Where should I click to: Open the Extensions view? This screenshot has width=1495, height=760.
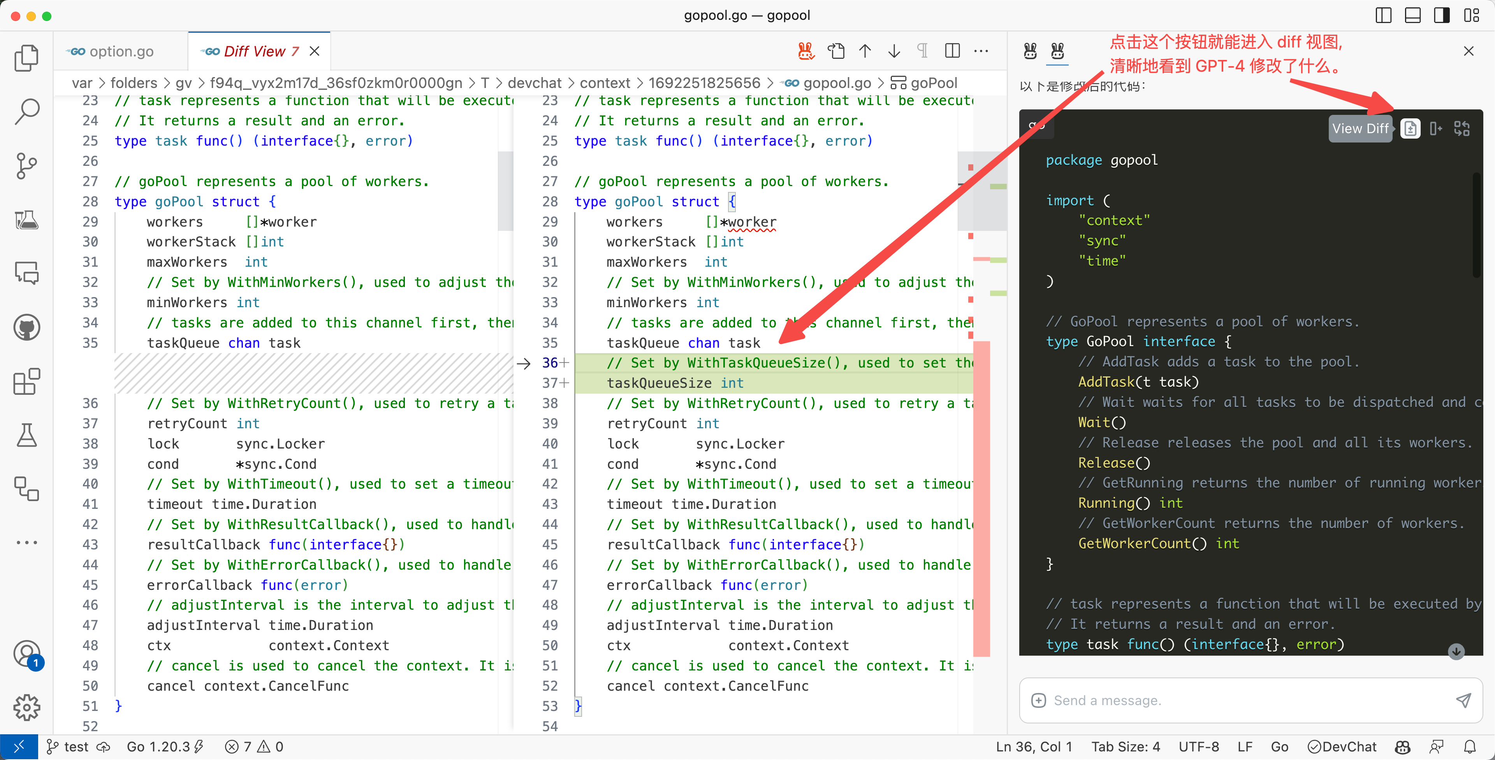(x=27, y=382)
